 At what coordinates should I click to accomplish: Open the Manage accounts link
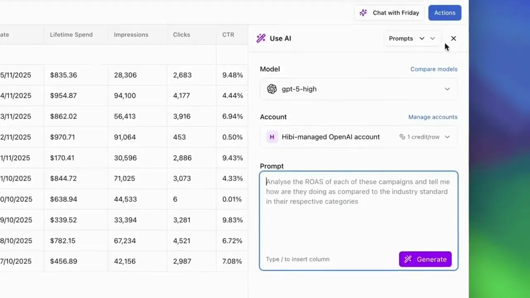point(433,117)
